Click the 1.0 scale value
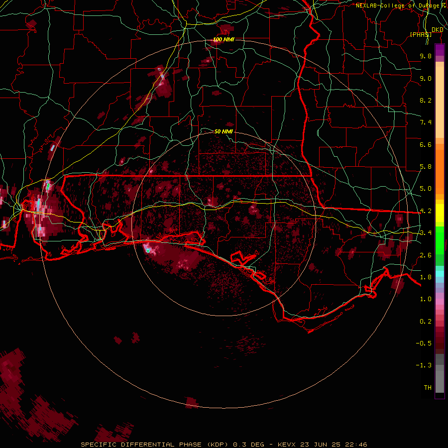Image resolution: width=448 pixels, height=448 pixels. tap(426, 299)
